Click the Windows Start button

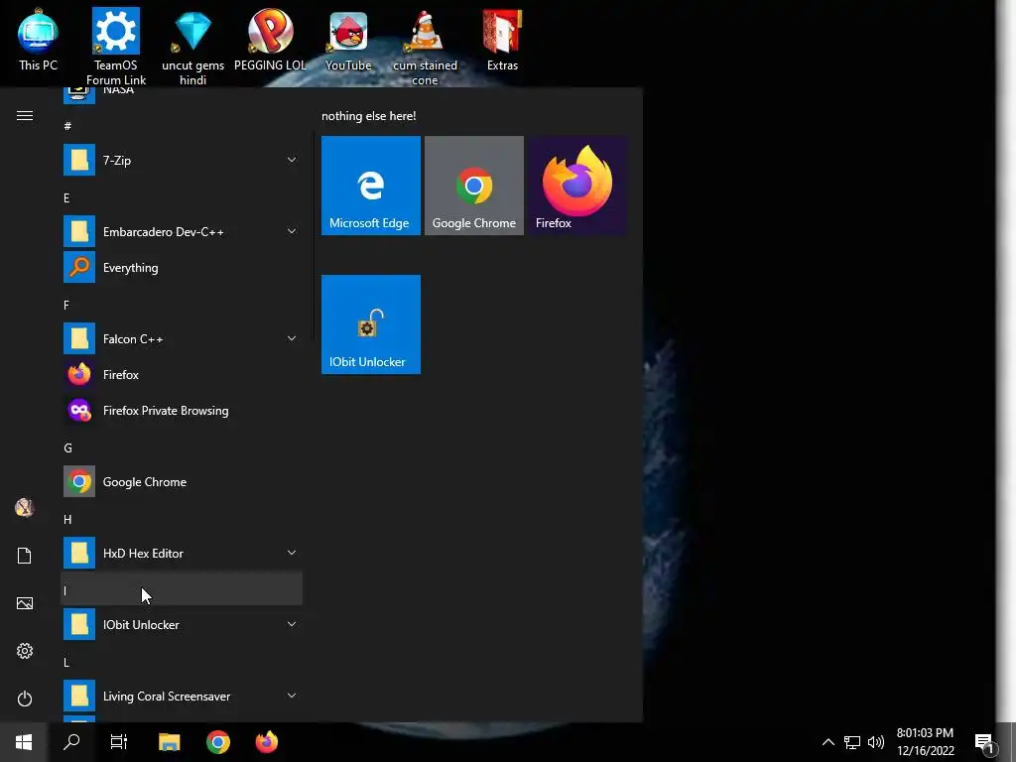[x=24, y=742]
